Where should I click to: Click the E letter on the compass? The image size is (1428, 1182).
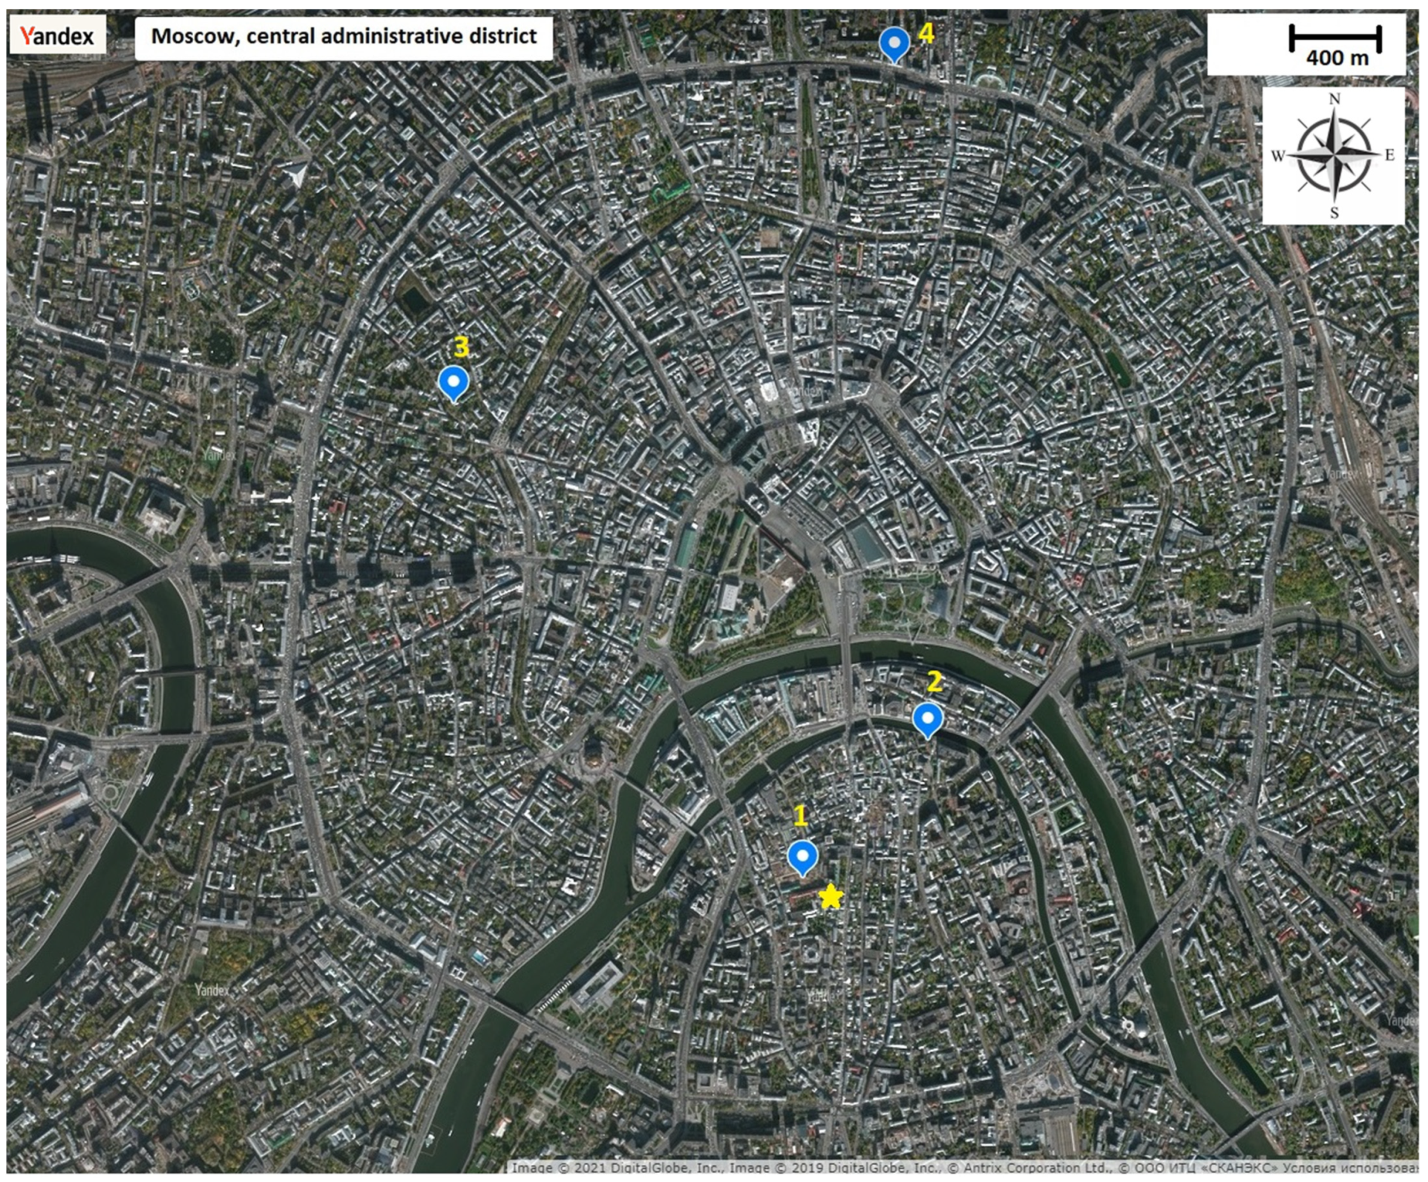[x=1390, y=155]
